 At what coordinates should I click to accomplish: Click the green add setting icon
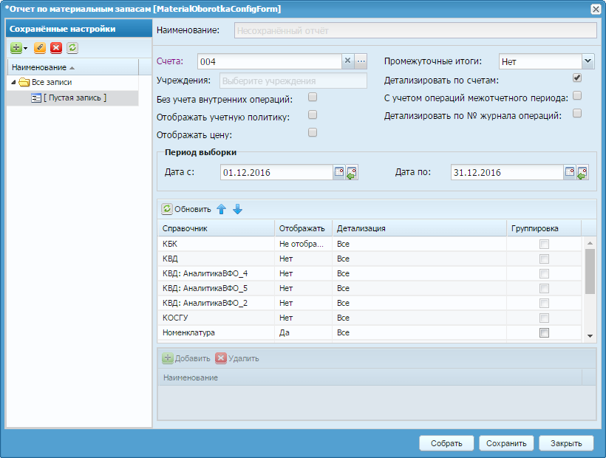pos(16,48)
